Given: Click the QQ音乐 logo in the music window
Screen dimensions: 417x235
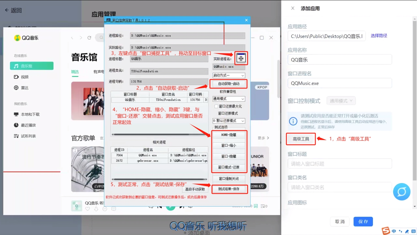Looking at the screenshot, I should point(26,38).
